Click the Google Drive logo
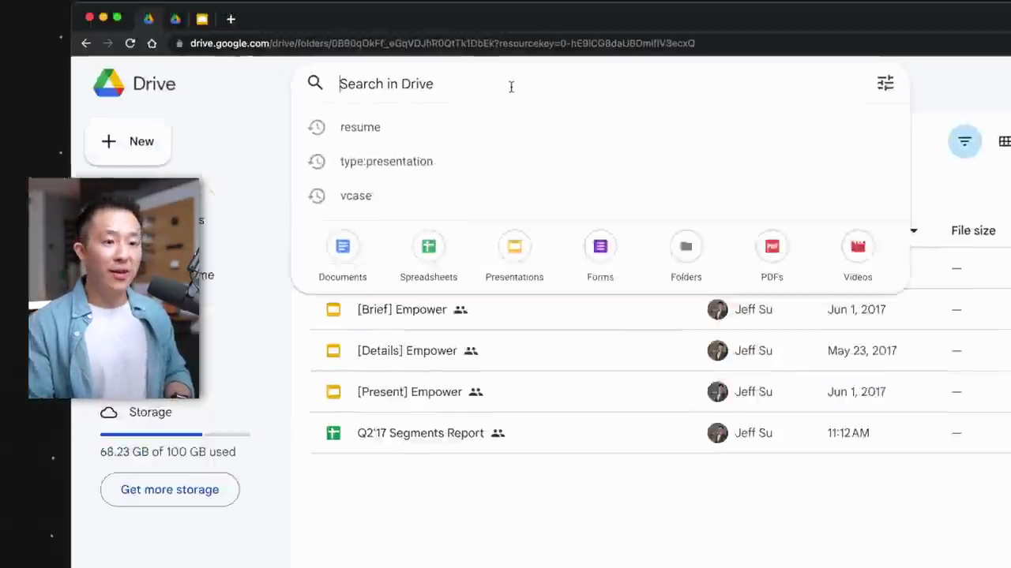1011x568 pixels. click(x=109, y=84)
